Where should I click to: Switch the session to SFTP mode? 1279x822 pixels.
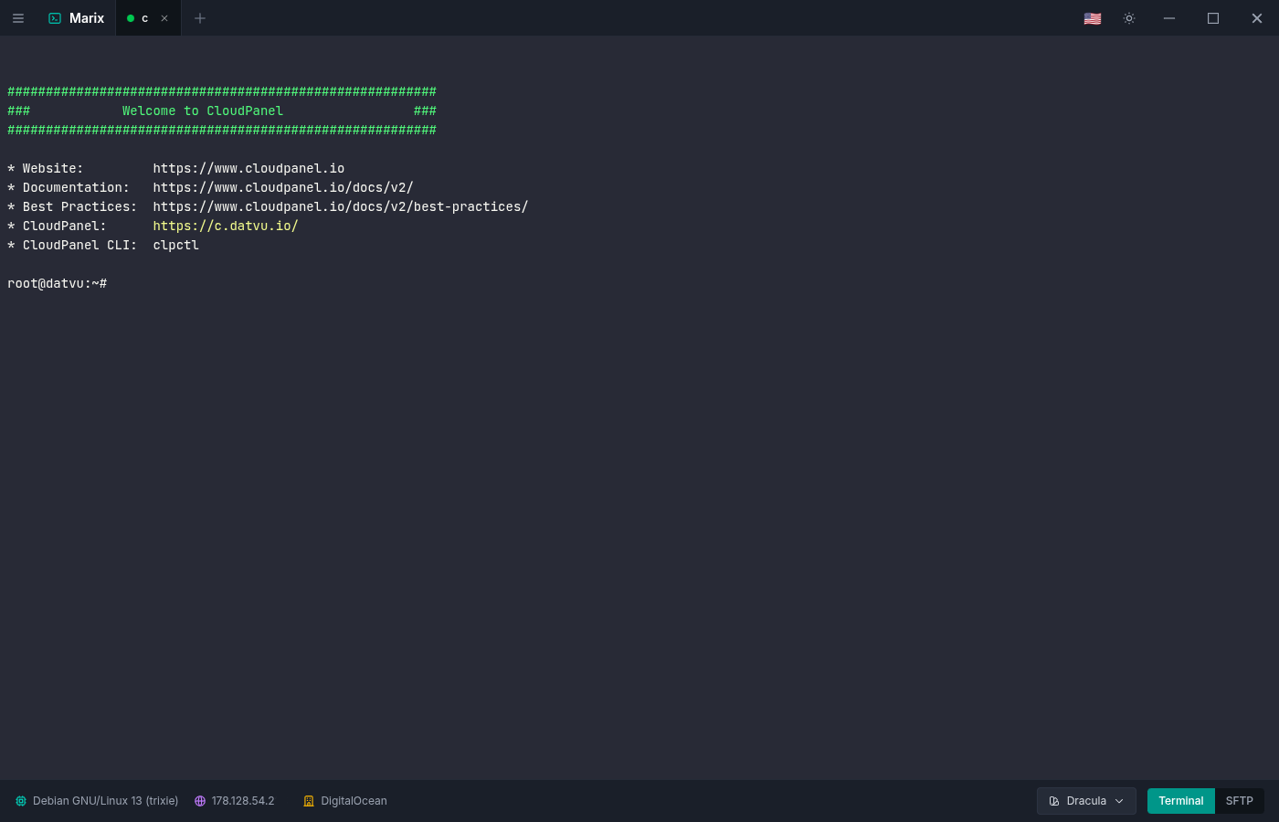point(1239,800)
